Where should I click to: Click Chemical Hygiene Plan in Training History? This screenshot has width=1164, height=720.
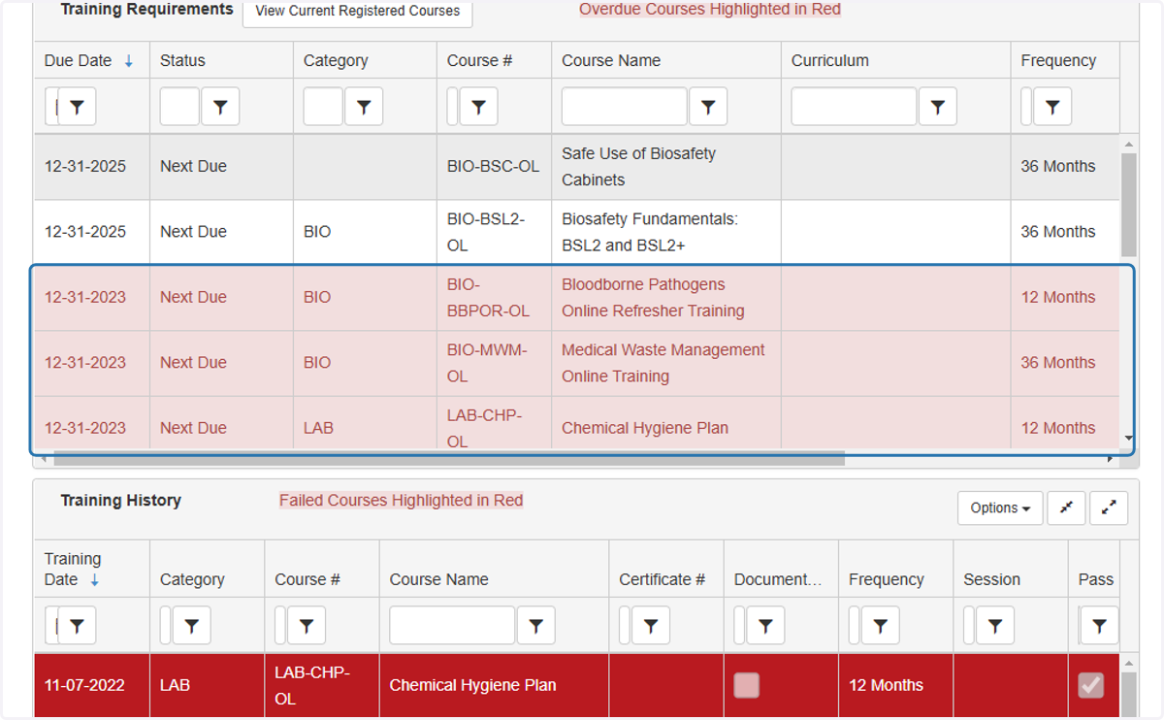472,685
